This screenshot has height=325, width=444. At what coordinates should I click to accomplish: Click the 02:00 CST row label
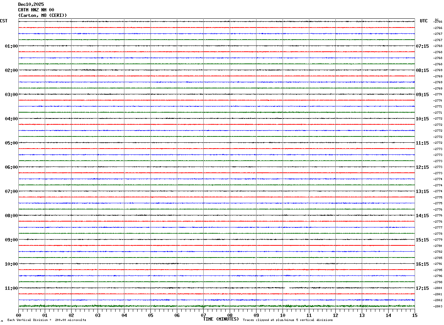coord(11,70)
